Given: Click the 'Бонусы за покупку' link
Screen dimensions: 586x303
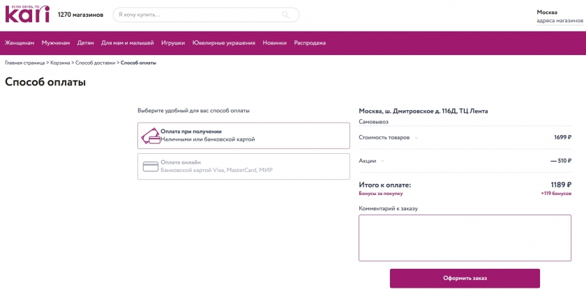Looking at the screenshot, I should 381,194.
